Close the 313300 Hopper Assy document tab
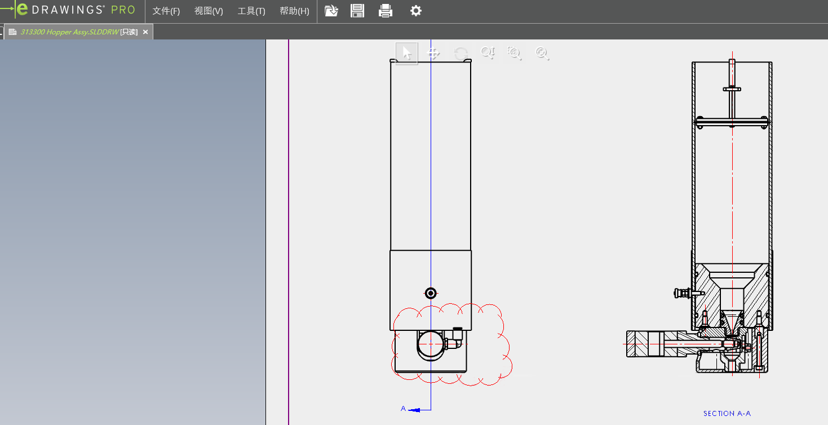 pos(145,32)
